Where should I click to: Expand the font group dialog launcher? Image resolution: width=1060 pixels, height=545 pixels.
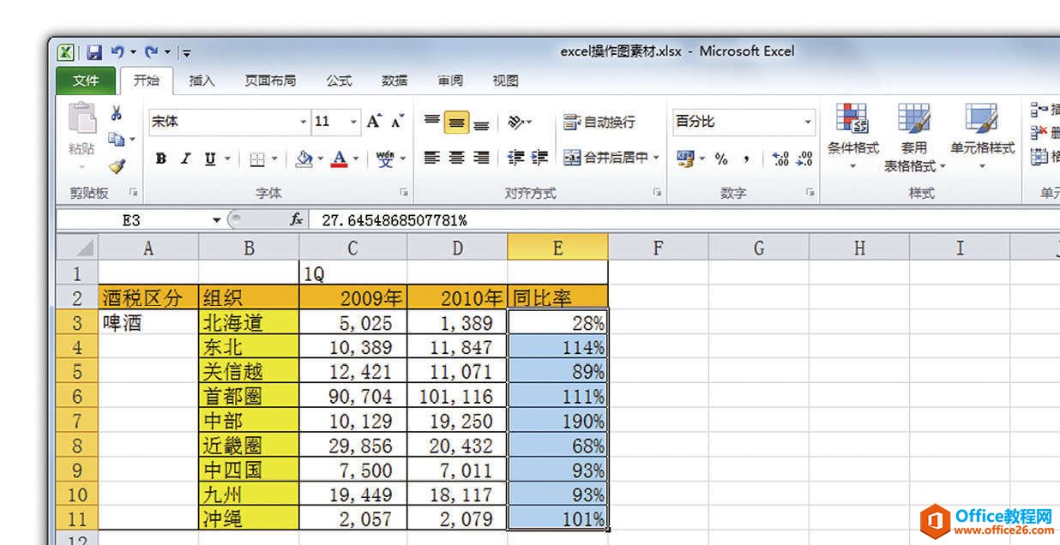[404, 193]
